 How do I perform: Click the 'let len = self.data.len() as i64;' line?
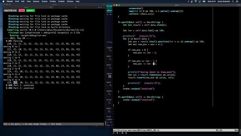pos(143,31)
